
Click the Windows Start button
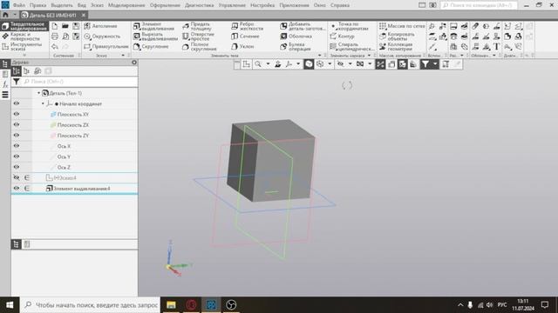coord(10,305)
